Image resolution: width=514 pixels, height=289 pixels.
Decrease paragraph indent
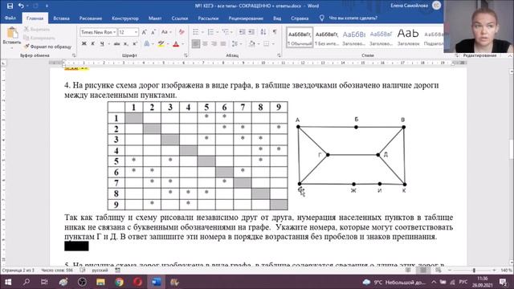click(243, 32)
